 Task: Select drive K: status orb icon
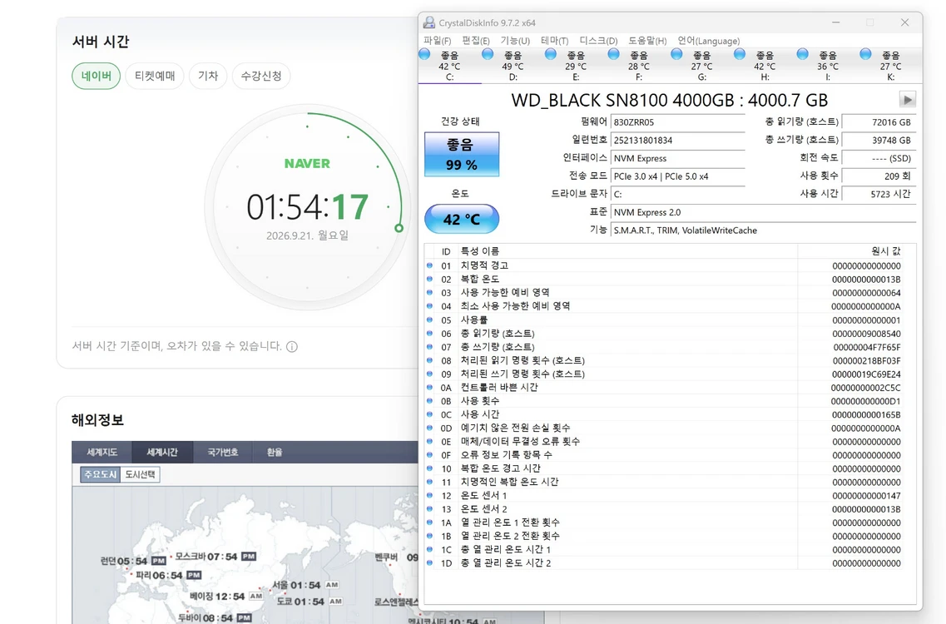coord(865,54)
